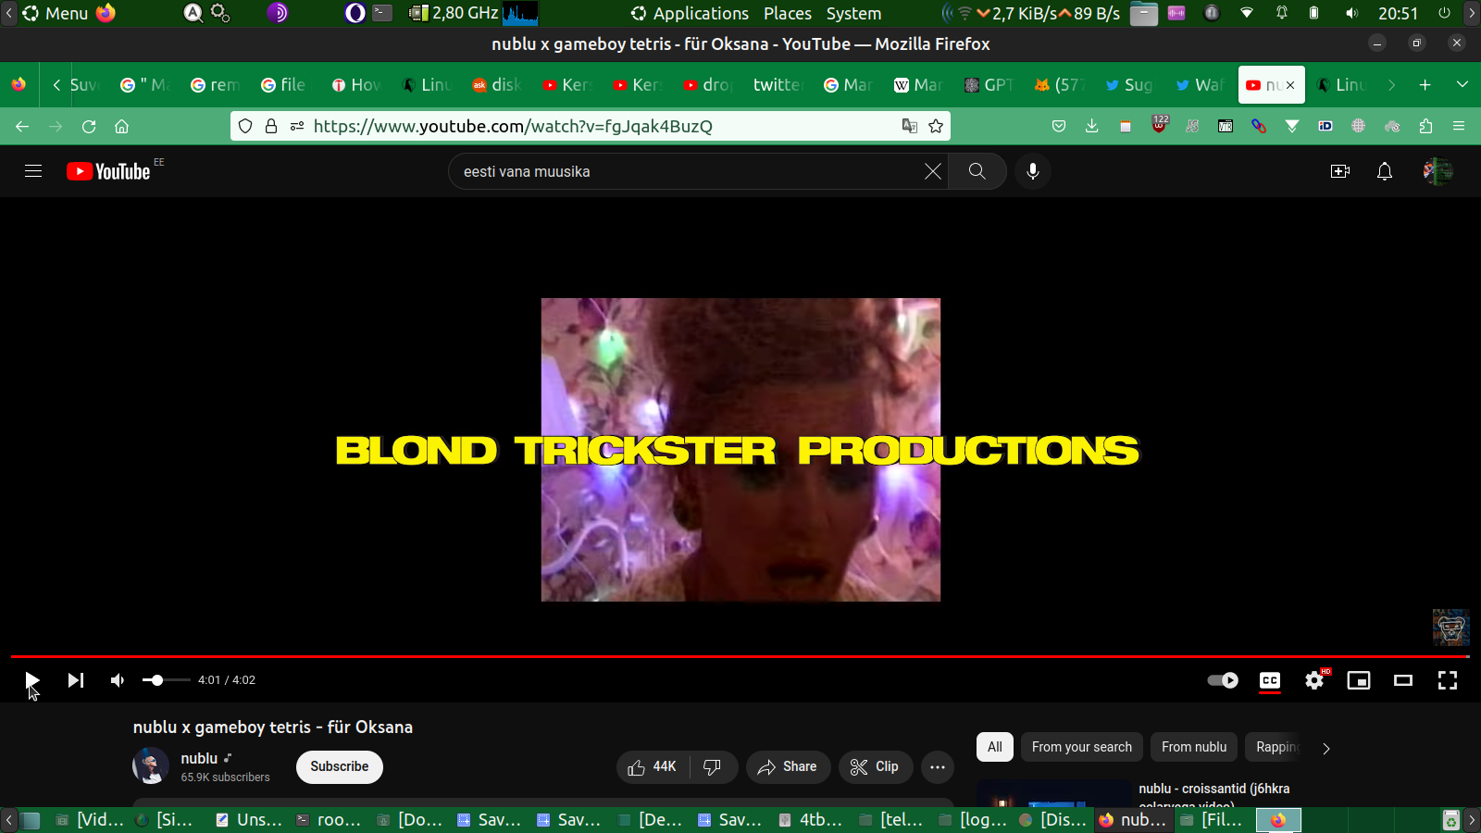The image size is (1481, 833).
Task: Clear the YouTube search query
Action: tap(932, 171)
